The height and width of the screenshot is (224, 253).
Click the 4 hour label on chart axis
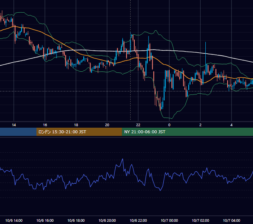(x=231, y=125)
